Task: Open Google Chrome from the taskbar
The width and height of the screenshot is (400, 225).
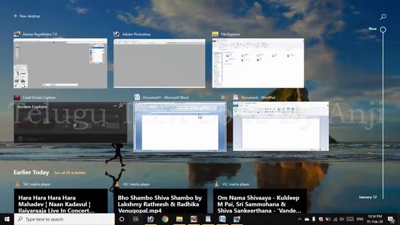Action: [x=165, y=219]
